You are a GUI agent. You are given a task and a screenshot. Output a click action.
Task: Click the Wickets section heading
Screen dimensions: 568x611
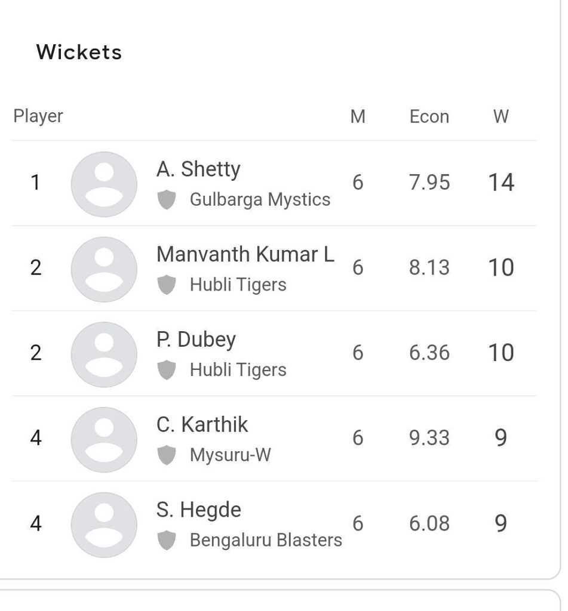79,53
